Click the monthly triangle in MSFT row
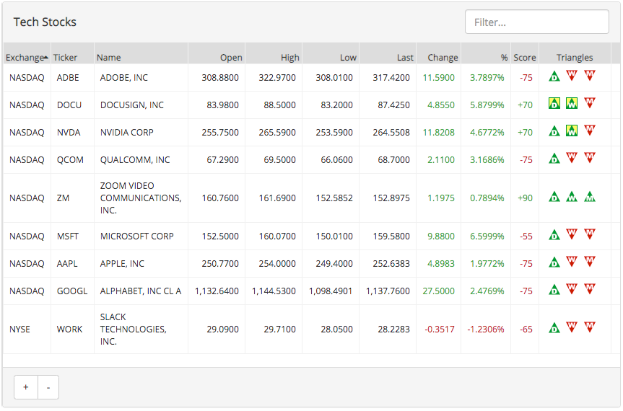 590,234
